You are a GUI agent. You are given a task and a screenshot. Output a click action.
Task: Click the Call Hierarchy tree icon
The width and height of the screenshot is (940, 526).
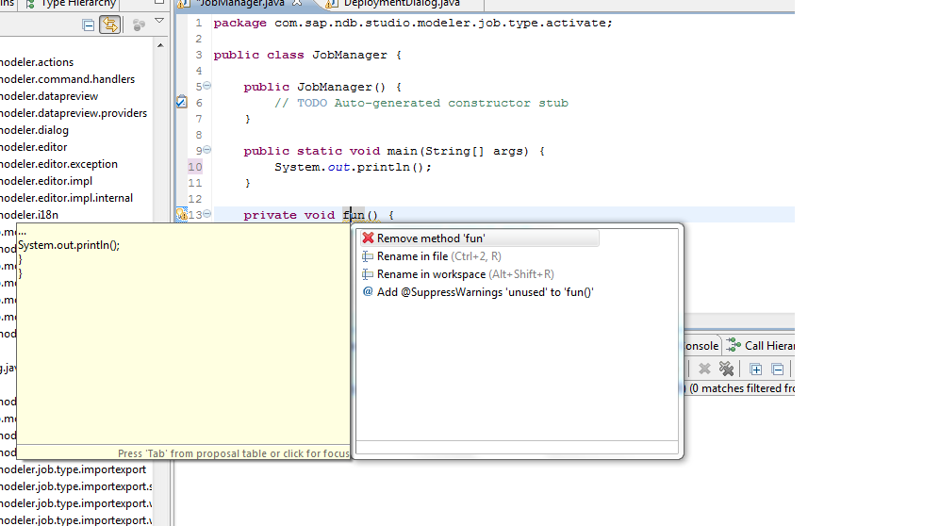(734, 345)
